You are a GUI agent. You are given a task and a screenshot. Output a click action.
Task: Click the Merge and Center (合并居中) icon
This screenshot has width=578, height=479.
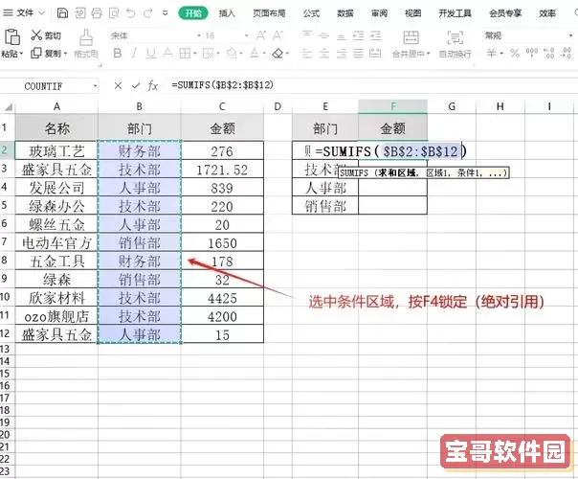[x=411, y=37]
